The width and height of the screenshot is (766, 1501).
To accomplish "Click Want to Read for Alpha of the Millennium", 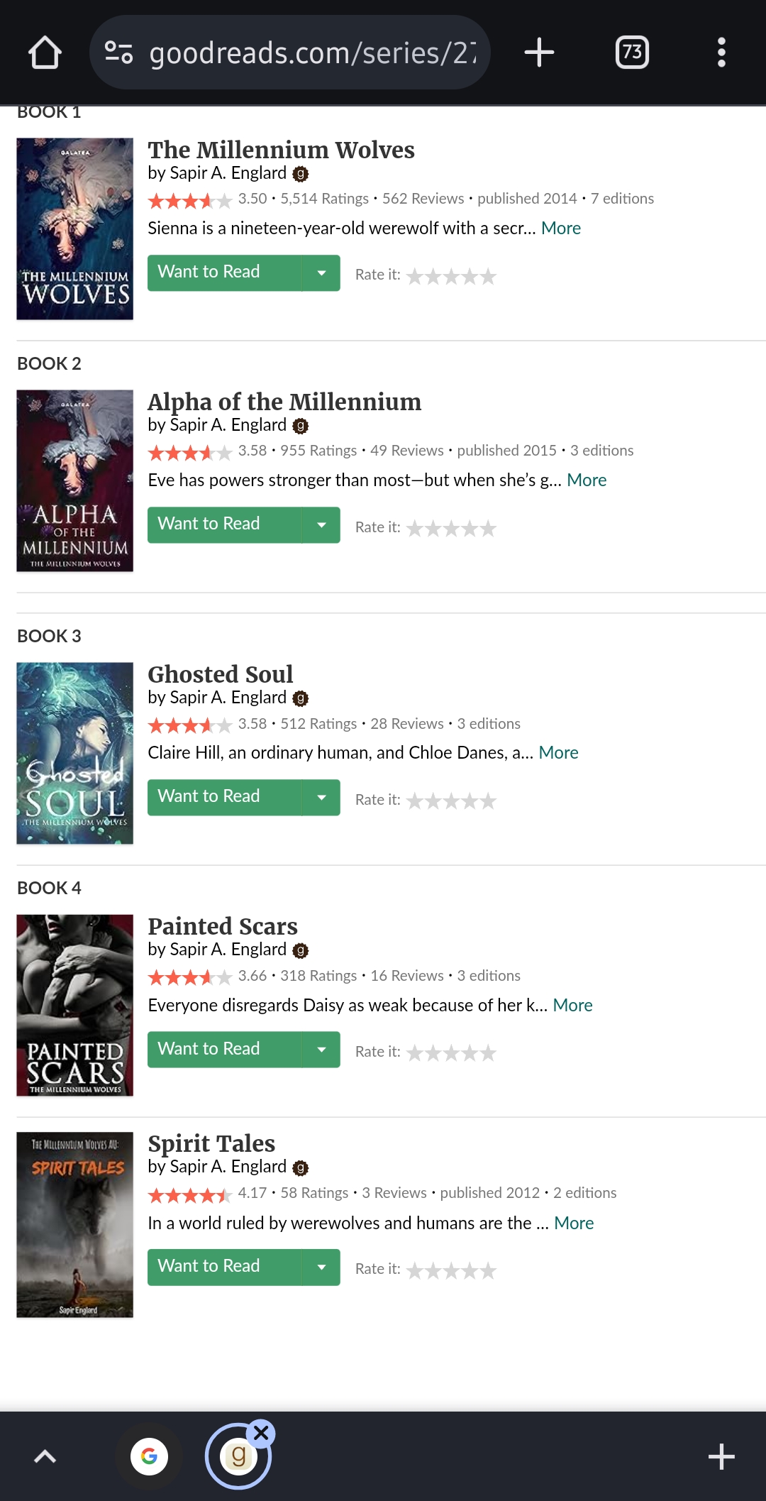I will (224, 525).
